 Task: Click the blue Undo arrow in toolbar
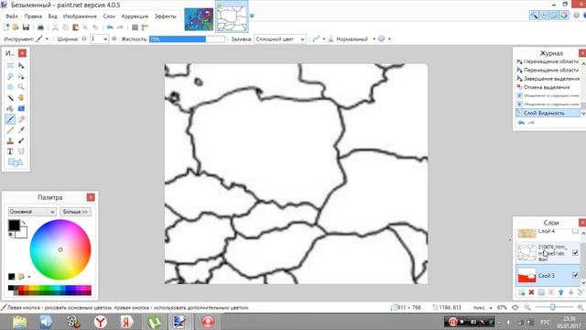point(110,27)
